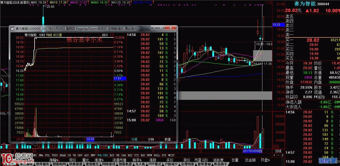Select the CR indicator tab
The height and width of the screenshot is (166, 340).
pyautogui.click(x=69, y=155)
